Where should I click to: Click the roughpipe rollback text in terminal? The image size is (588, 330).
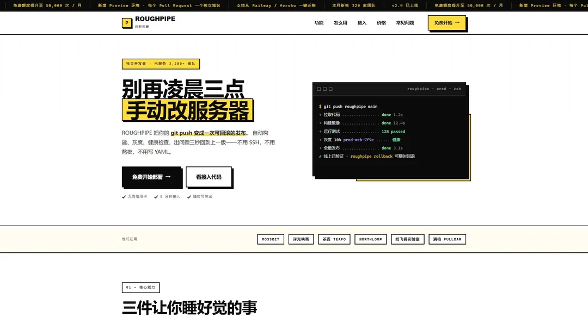(x=371, y=157)
